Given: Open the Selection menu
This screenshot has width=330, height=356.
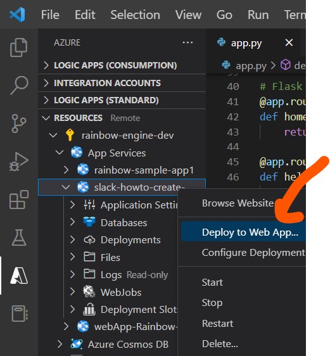Looking at the screenshot, I should click(x=136, y=15).
